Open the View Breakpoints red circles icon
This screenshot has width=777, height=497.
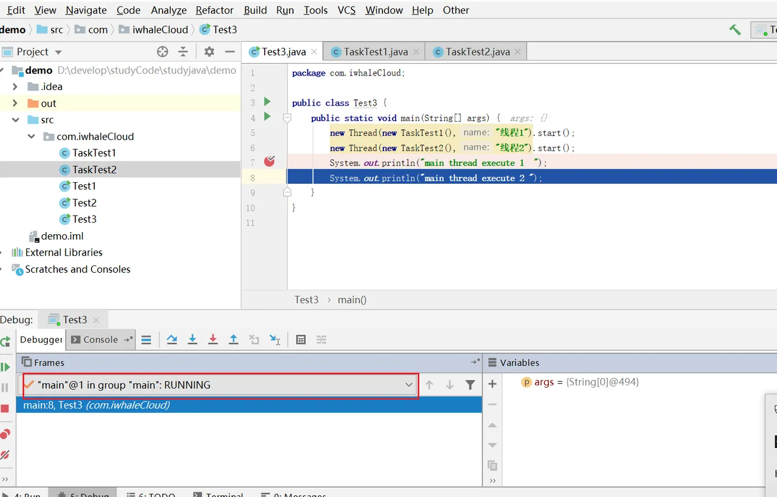5,434
